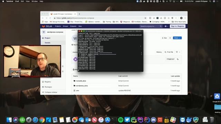
Task: Click Sign in / Register button
Action: (x=177, y=26)
